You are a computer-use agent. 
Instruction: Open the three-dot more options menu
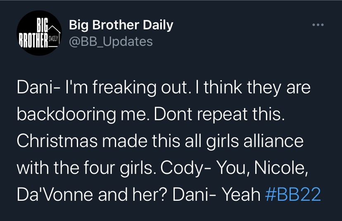click(318, 25)
